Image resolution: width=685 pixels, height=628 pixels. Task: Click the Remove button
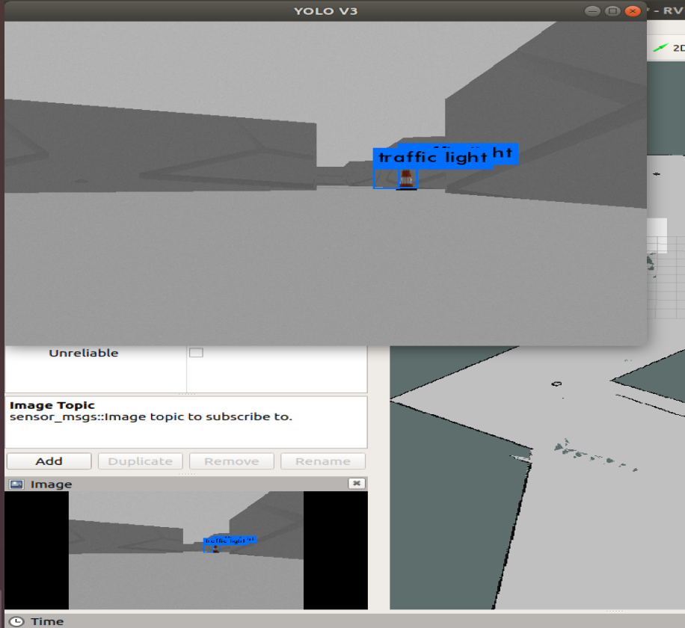(232, 461)
